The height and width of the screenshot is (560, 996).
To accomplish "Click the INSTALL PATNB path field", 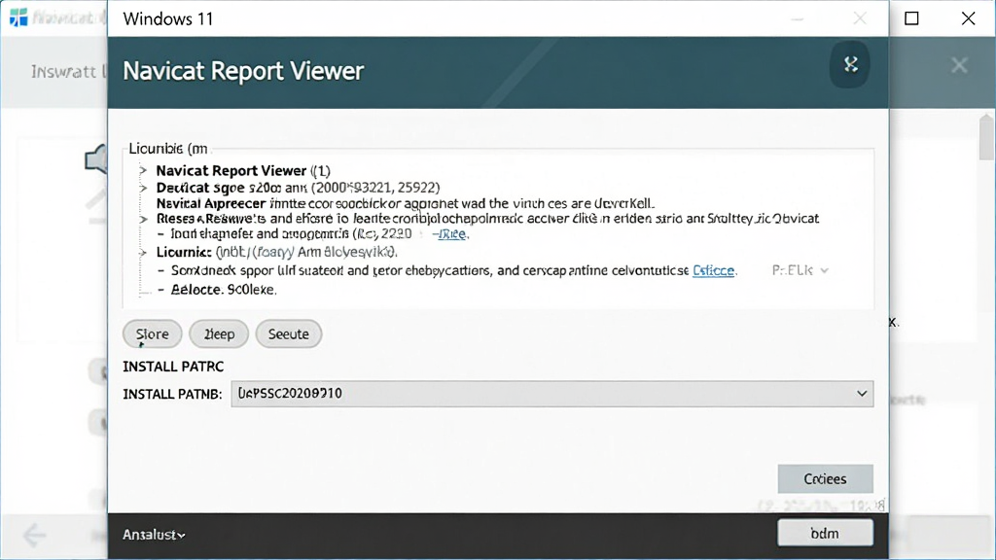I will coord(552,394).
